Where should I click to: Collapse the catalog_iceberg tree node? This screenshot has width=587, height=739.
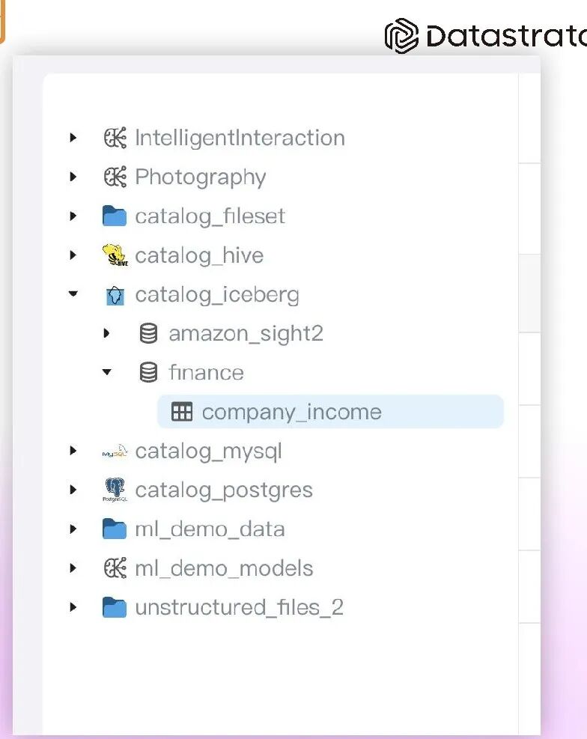pos(73,294)
